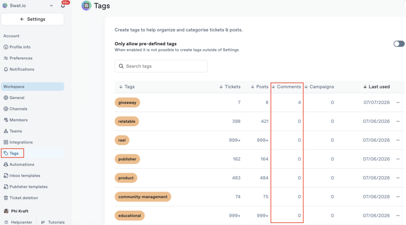Click the Members people icon
The image size is (406, 225).
click(6, 120)
